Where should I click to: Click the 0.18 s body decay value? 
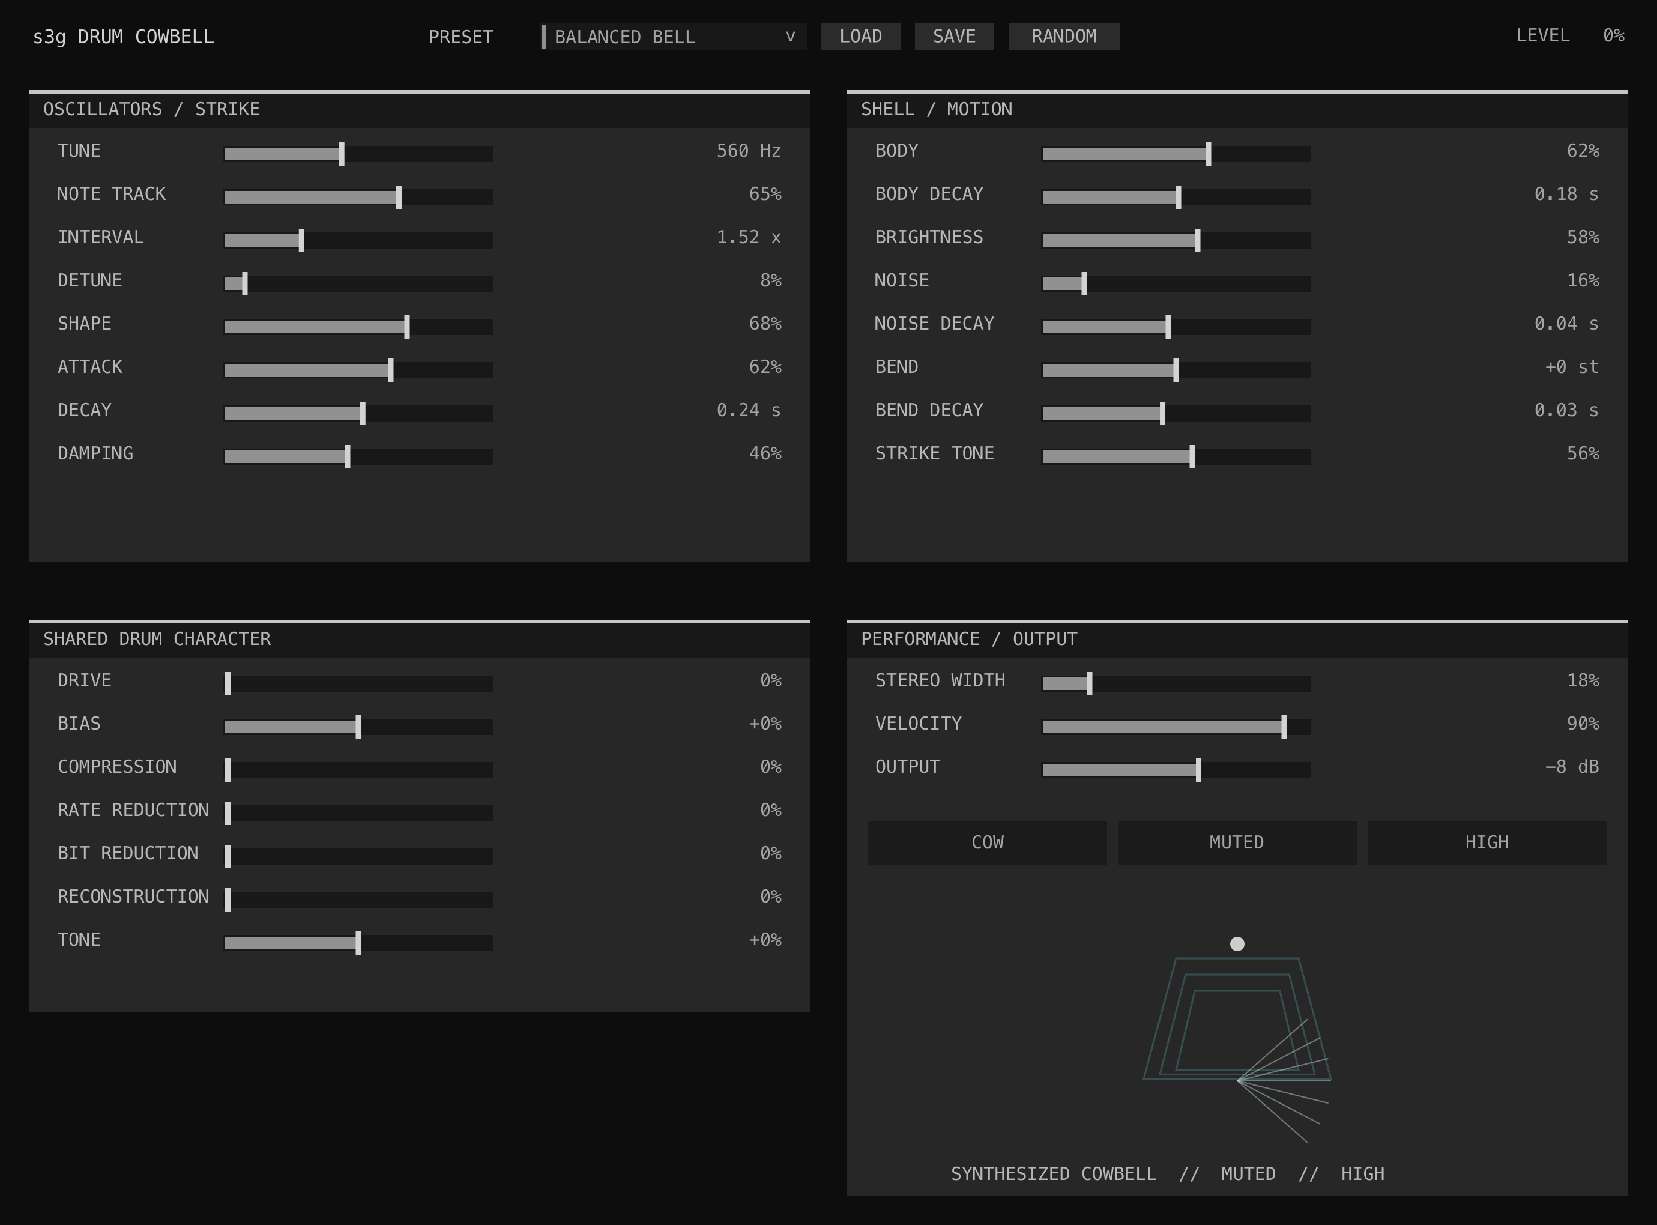click(1566, 193)
